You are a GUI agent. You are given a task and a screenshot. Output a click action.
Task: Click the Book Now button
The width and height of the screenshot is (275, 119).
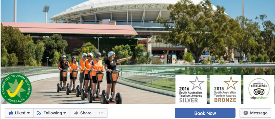(x=205, y=113)
